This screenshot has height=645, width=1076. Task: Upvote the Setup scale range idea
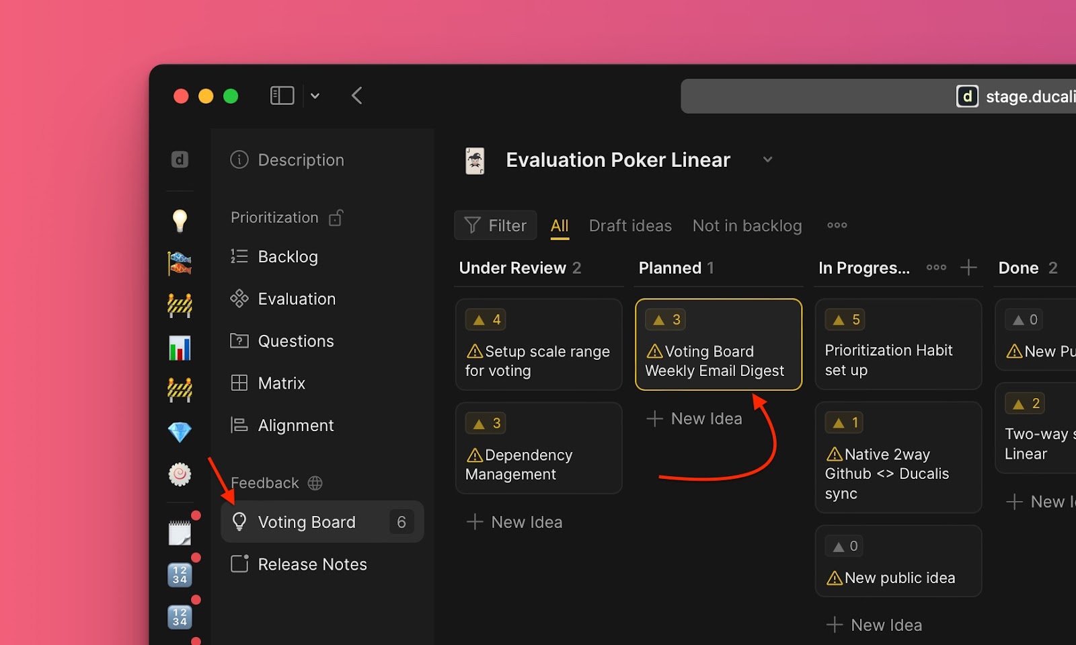pos(486,319)
